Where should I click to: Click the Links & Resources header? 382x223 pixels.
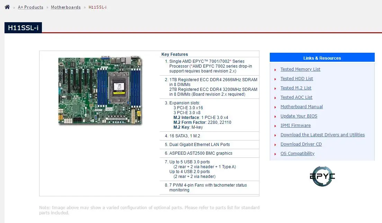tap(322, 58)
